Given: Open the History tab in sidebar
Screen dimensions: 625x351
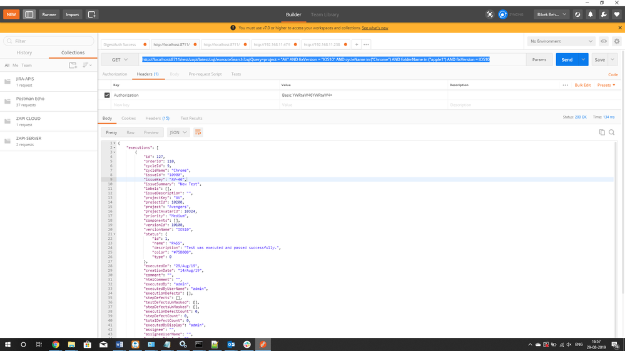Looking at the screenshot, I should pos(24,52).
